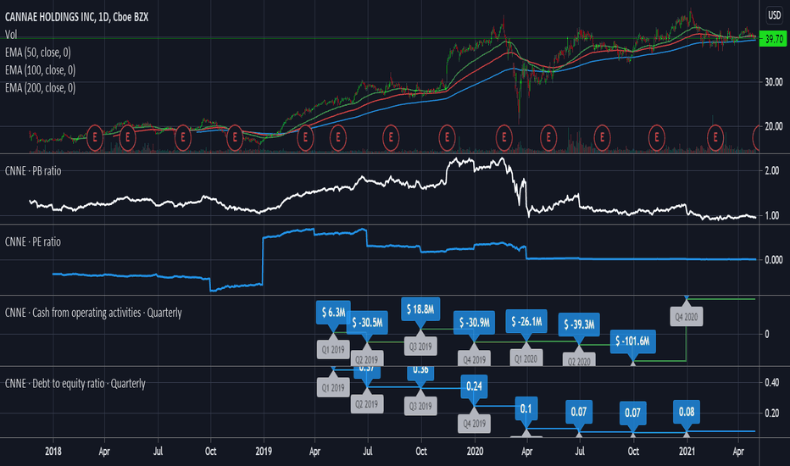Click the $ -39.3M cash flow label
The image size is (790, 466).
pyautogui.click(x=579, y=325)
